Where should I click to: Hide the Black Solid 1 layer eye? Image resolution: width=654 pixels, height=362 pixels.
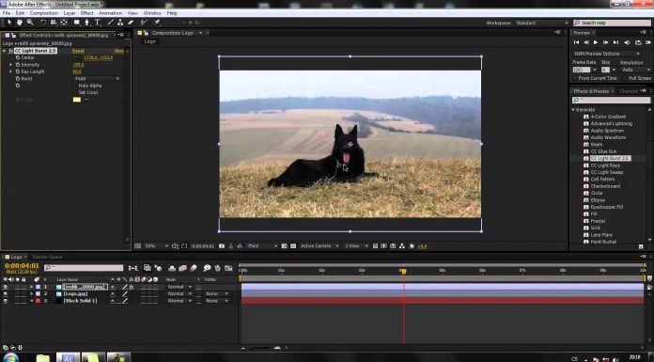[x=6, y=301]
